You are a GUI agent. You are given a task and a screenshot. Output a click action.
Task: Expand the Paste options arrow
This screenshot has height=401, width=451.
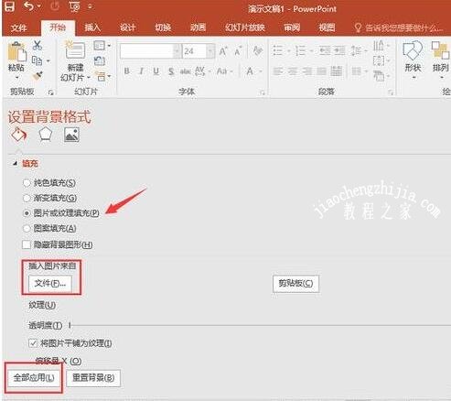tap(16, 77)
